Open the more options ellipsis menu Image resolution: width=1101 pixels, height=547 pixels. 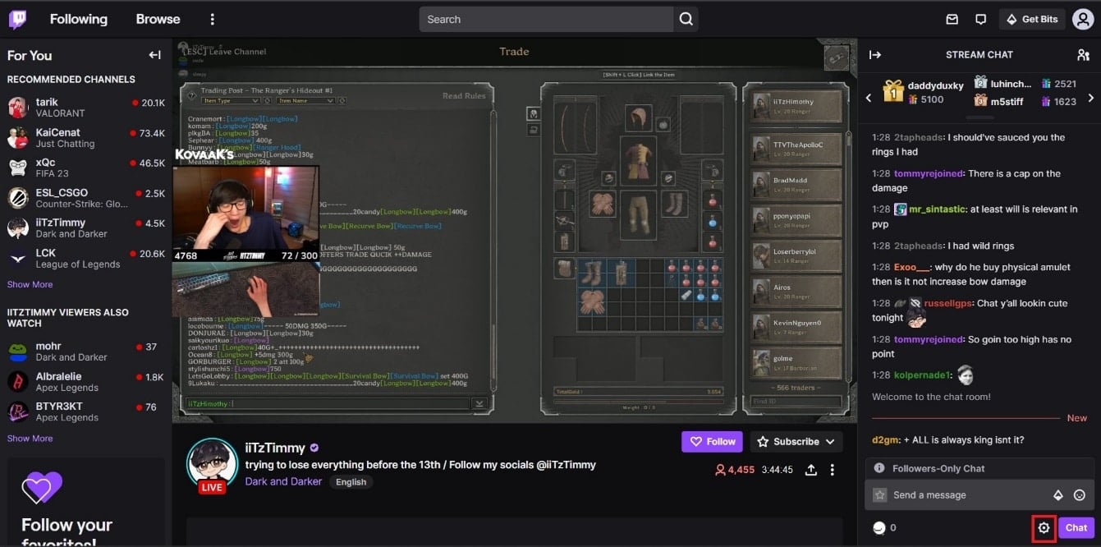(212, 18)
